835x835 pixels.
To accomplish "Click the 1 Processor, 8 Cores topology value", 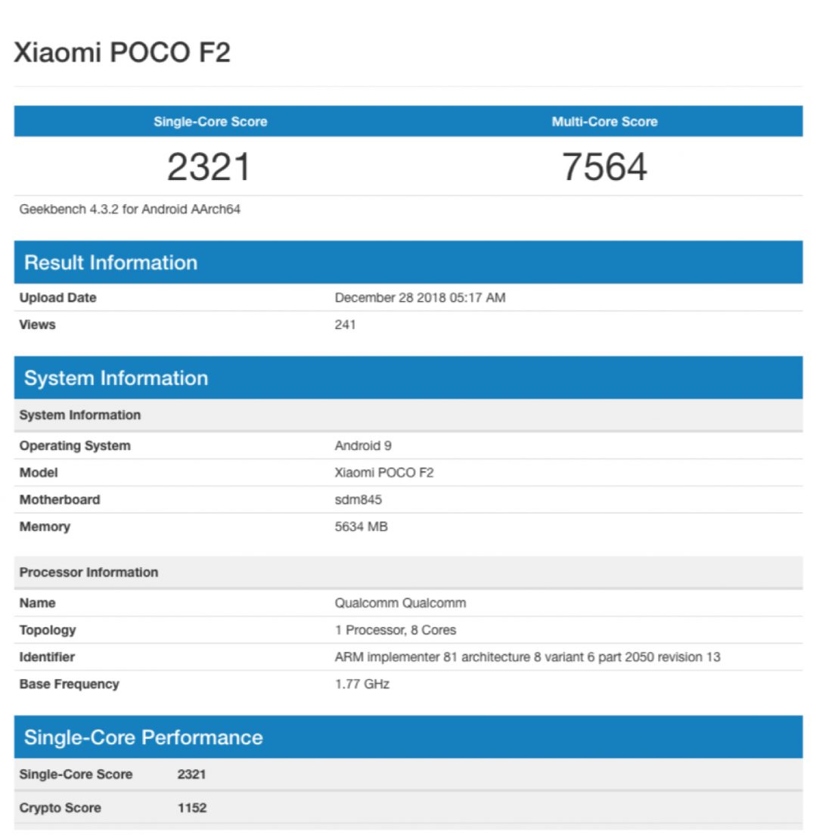I will click(396, 630).
